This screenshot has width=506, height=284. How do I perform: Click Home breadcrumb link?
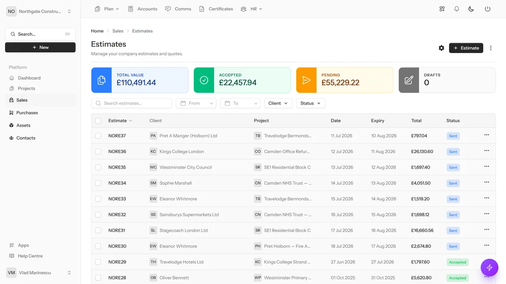point(97,31)
